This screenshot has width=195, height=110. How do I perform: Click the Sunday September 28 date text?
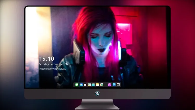tap(54, 64)
